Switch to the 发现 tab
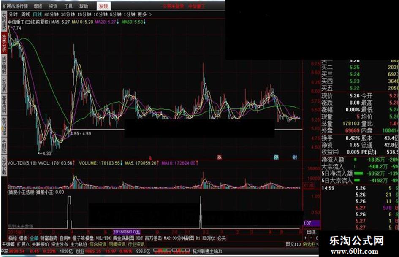399x257 pixels. pyautogui.click(x=103, y=6)
